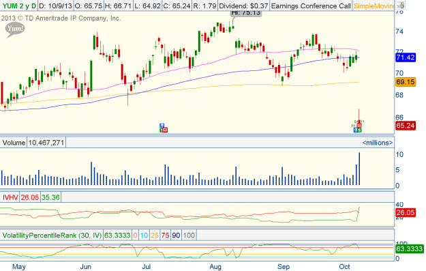This screenshot has height=271, width=426.
Task: Click the cyan 10 level value
Action: (144, 236)
